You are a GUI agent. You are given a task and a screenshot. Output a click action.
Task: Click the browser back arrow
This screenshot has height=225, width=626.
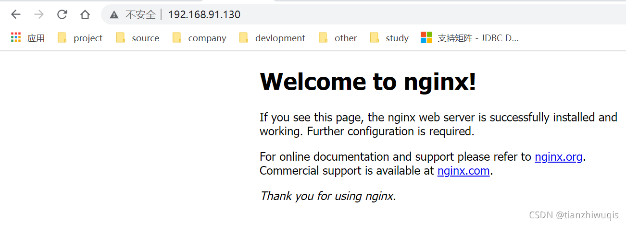(16, 14)
